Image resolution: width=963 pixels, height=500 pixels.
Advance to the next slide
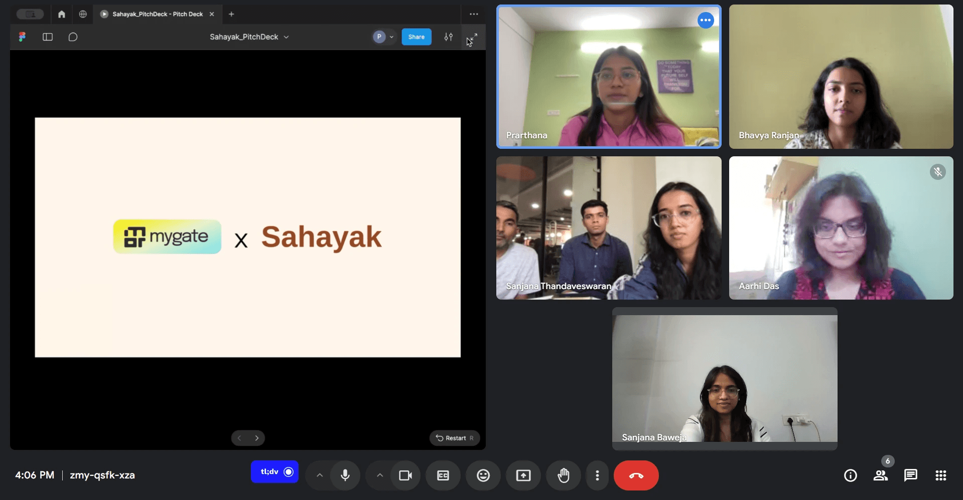(257, 438)
